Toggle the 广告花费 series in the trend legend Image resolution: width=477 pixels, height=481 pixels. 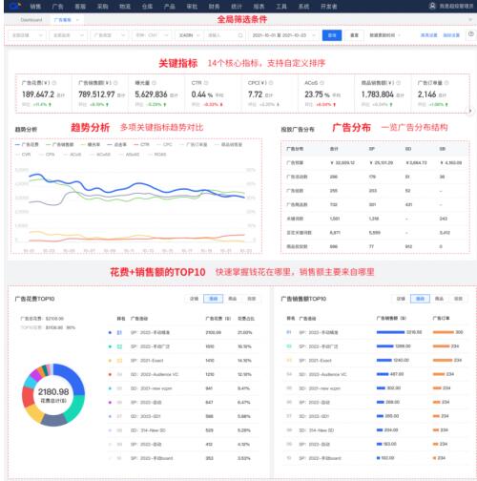pyautogui.click(x=27, y=144)
